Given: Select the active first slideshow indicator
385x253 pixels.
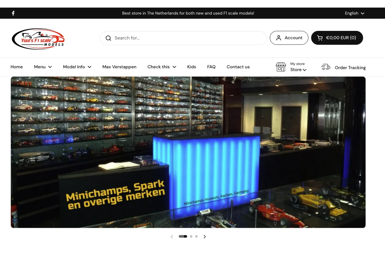Looking at the screenshot, I should (183, 236).
